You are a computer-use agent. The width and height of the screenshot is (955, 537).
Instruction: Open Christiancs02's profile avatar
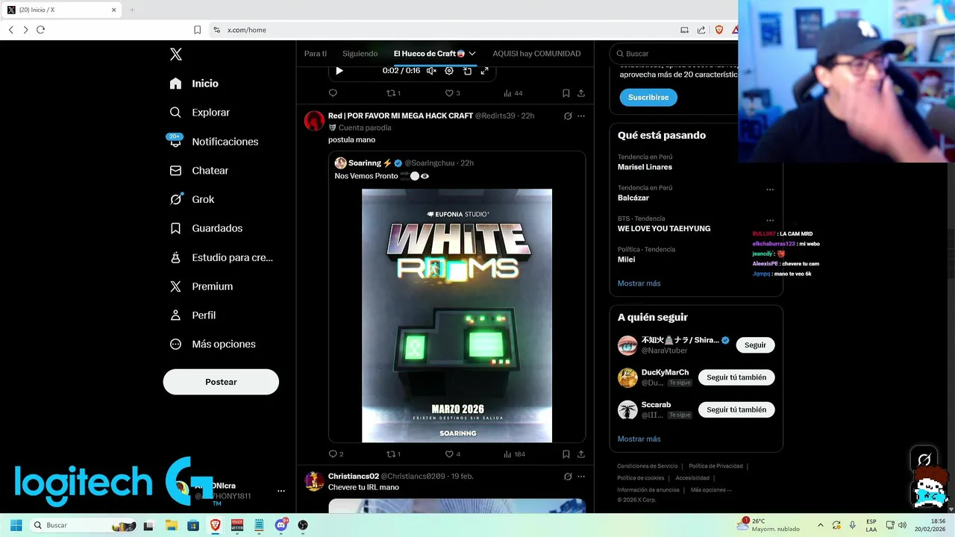point(314,481)
